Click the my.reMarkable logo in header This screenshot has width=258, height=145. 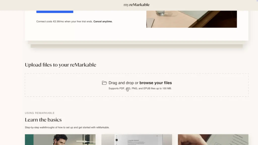point(136,5)
